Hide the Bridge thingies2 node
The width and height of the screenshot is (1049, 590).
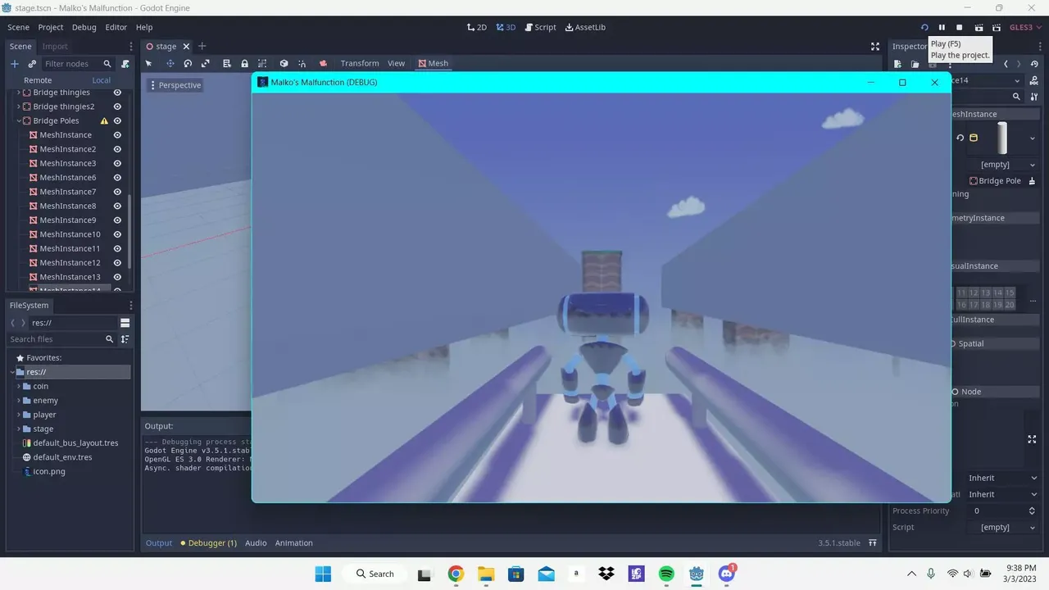[117, 107]
